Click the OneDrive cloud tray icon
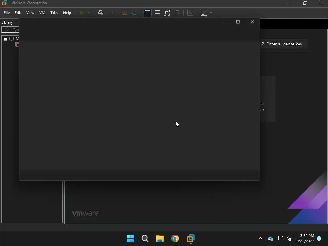 270,238
